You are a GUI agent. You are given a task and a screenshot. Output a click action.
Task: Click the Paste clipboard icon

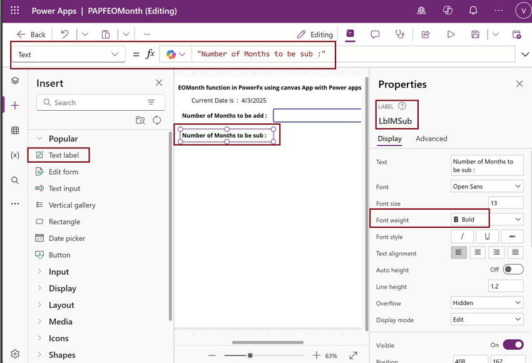point(106,34)
